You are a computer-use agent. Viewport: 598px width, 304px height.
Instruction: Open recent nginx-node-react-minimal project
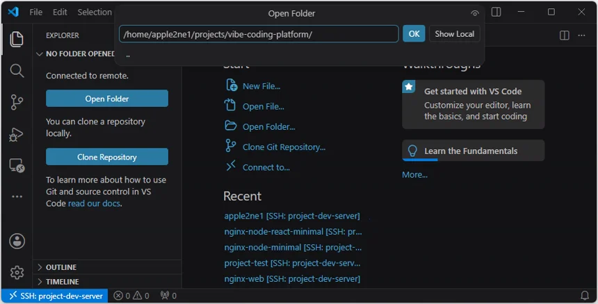293,231
